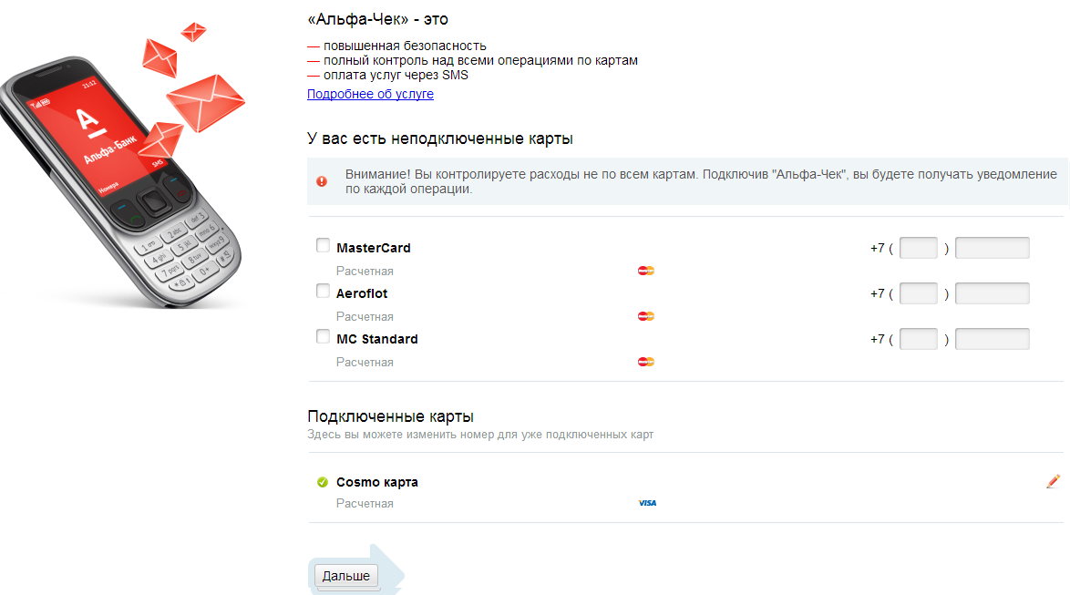Viewport: 1070px width, 595px height.
Task: Click the 'Дальше' button
Action: pos(346,576)
